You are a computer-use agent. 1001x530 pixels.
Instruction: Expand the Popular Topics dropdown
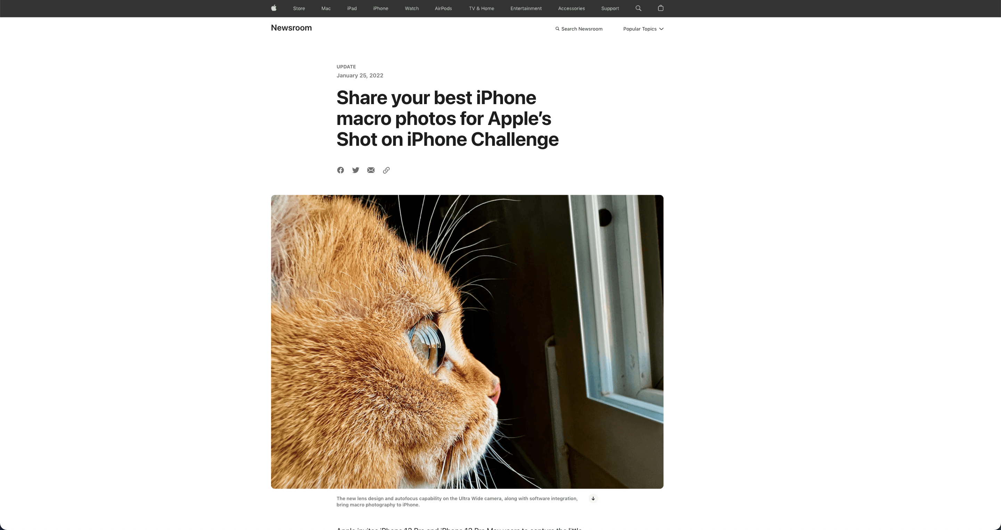pyautogui.click(x=642, y=29)
